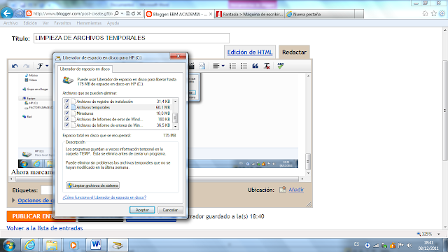This screenshot has width=448, height=252.
Task: Switch to Edición de HTML tab
Action: click(250, 52)
